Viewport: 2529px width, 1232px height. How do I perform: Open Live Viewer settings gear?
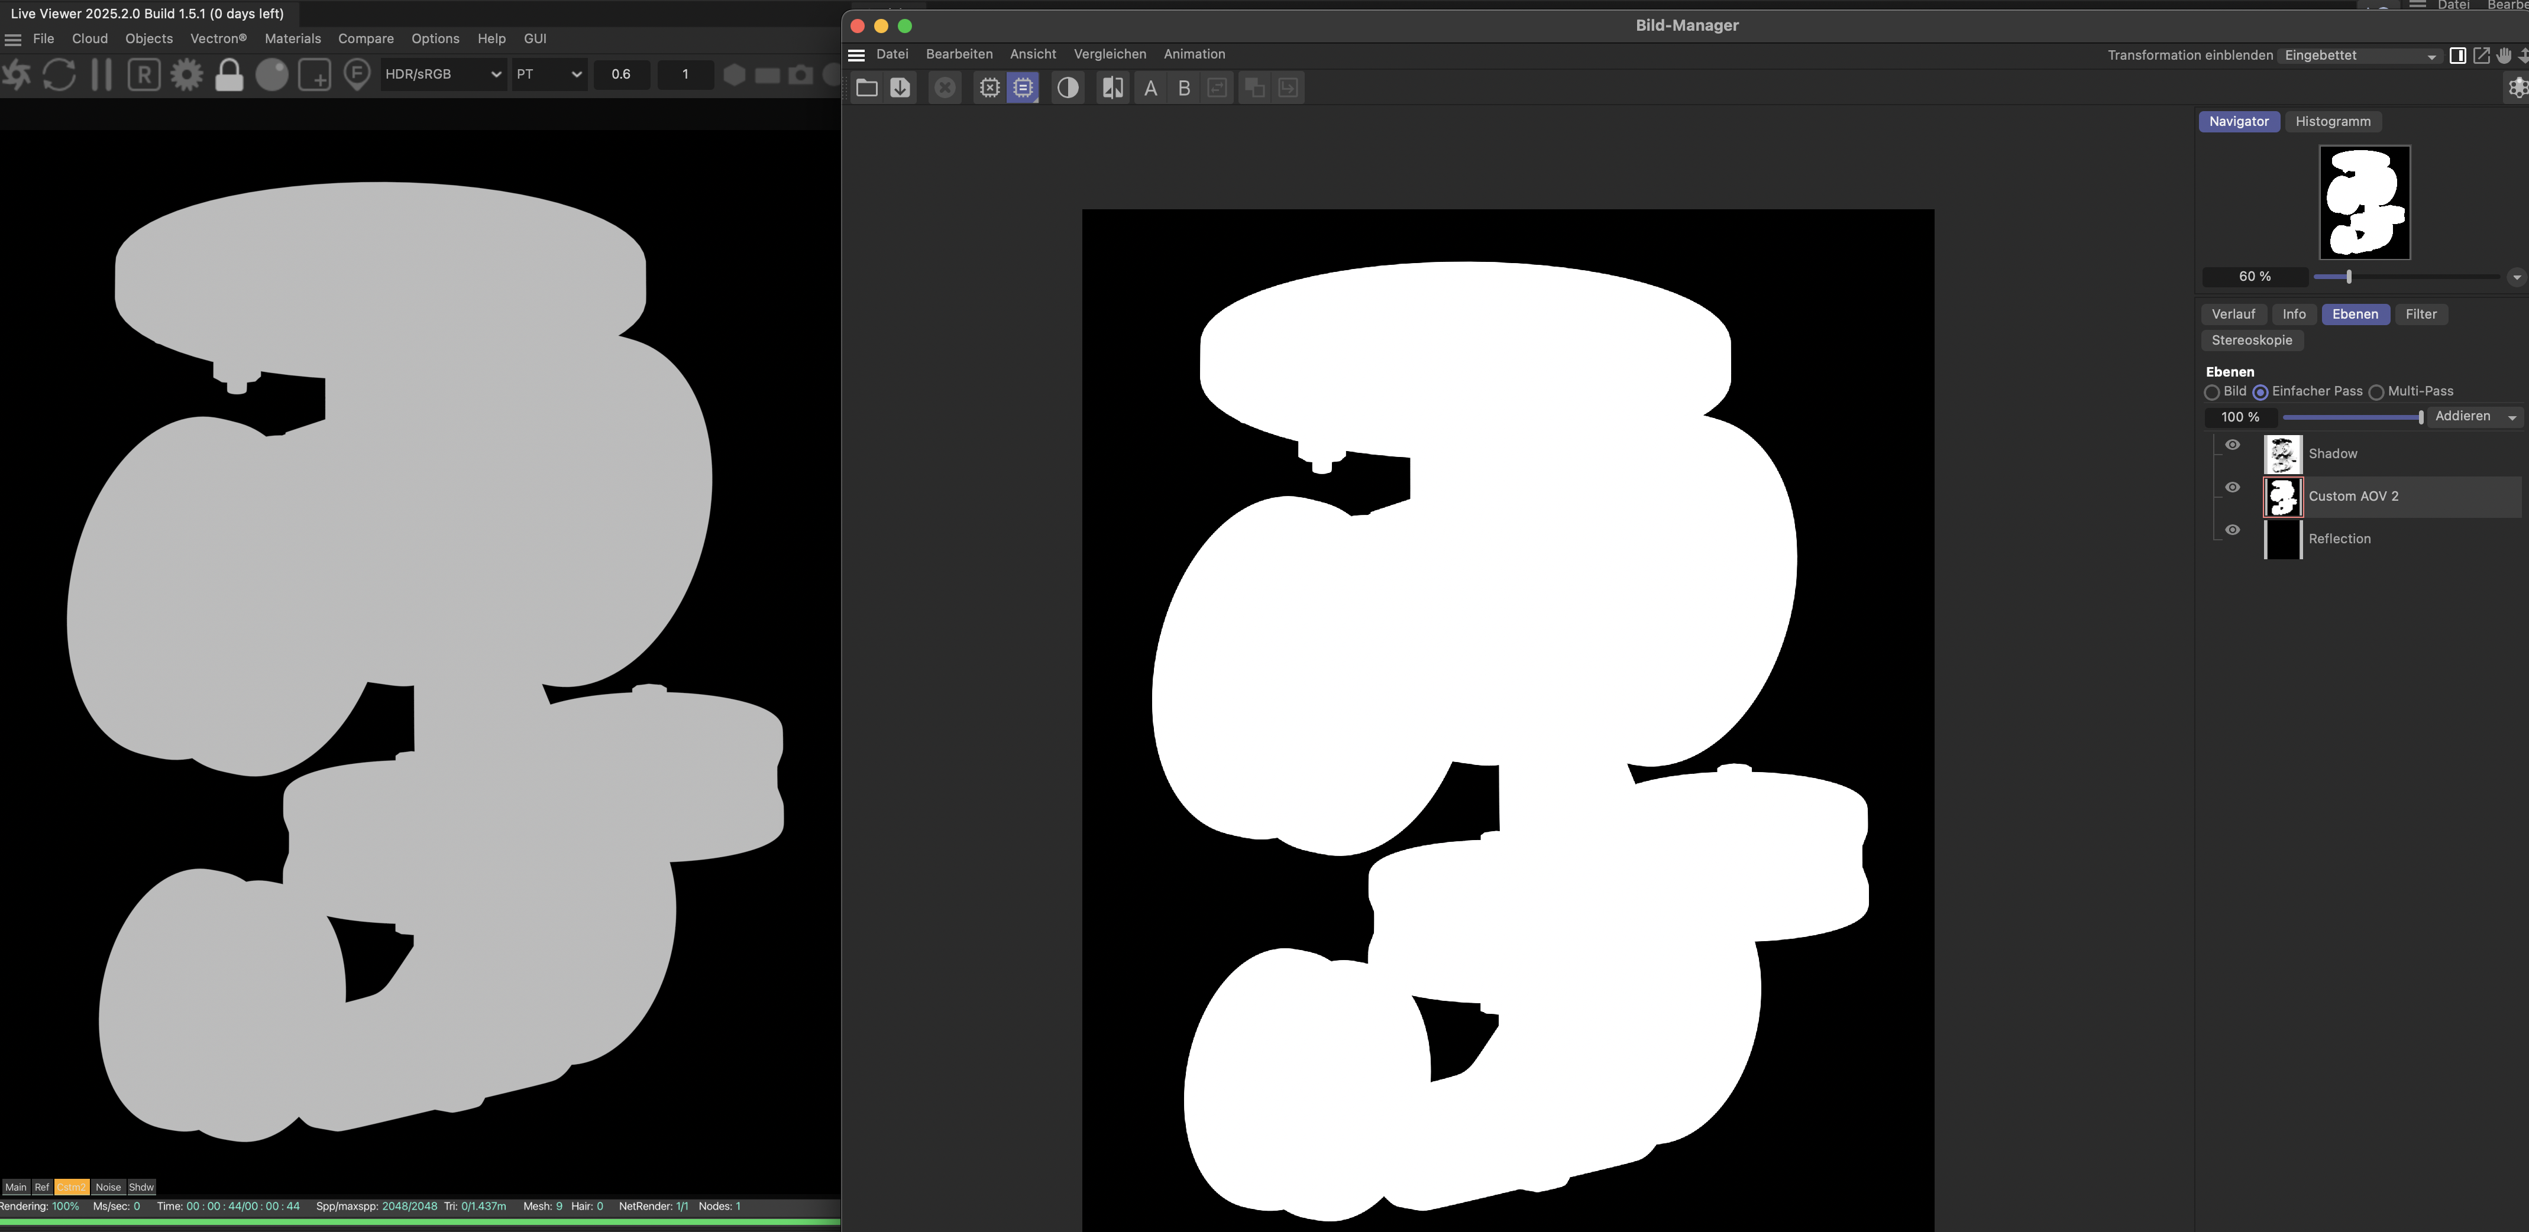[x=186, y=74]
